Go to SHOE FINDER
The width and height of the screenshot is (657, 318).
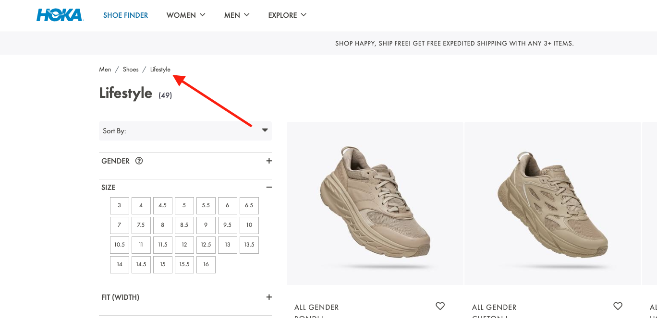[x=126, y=15]
